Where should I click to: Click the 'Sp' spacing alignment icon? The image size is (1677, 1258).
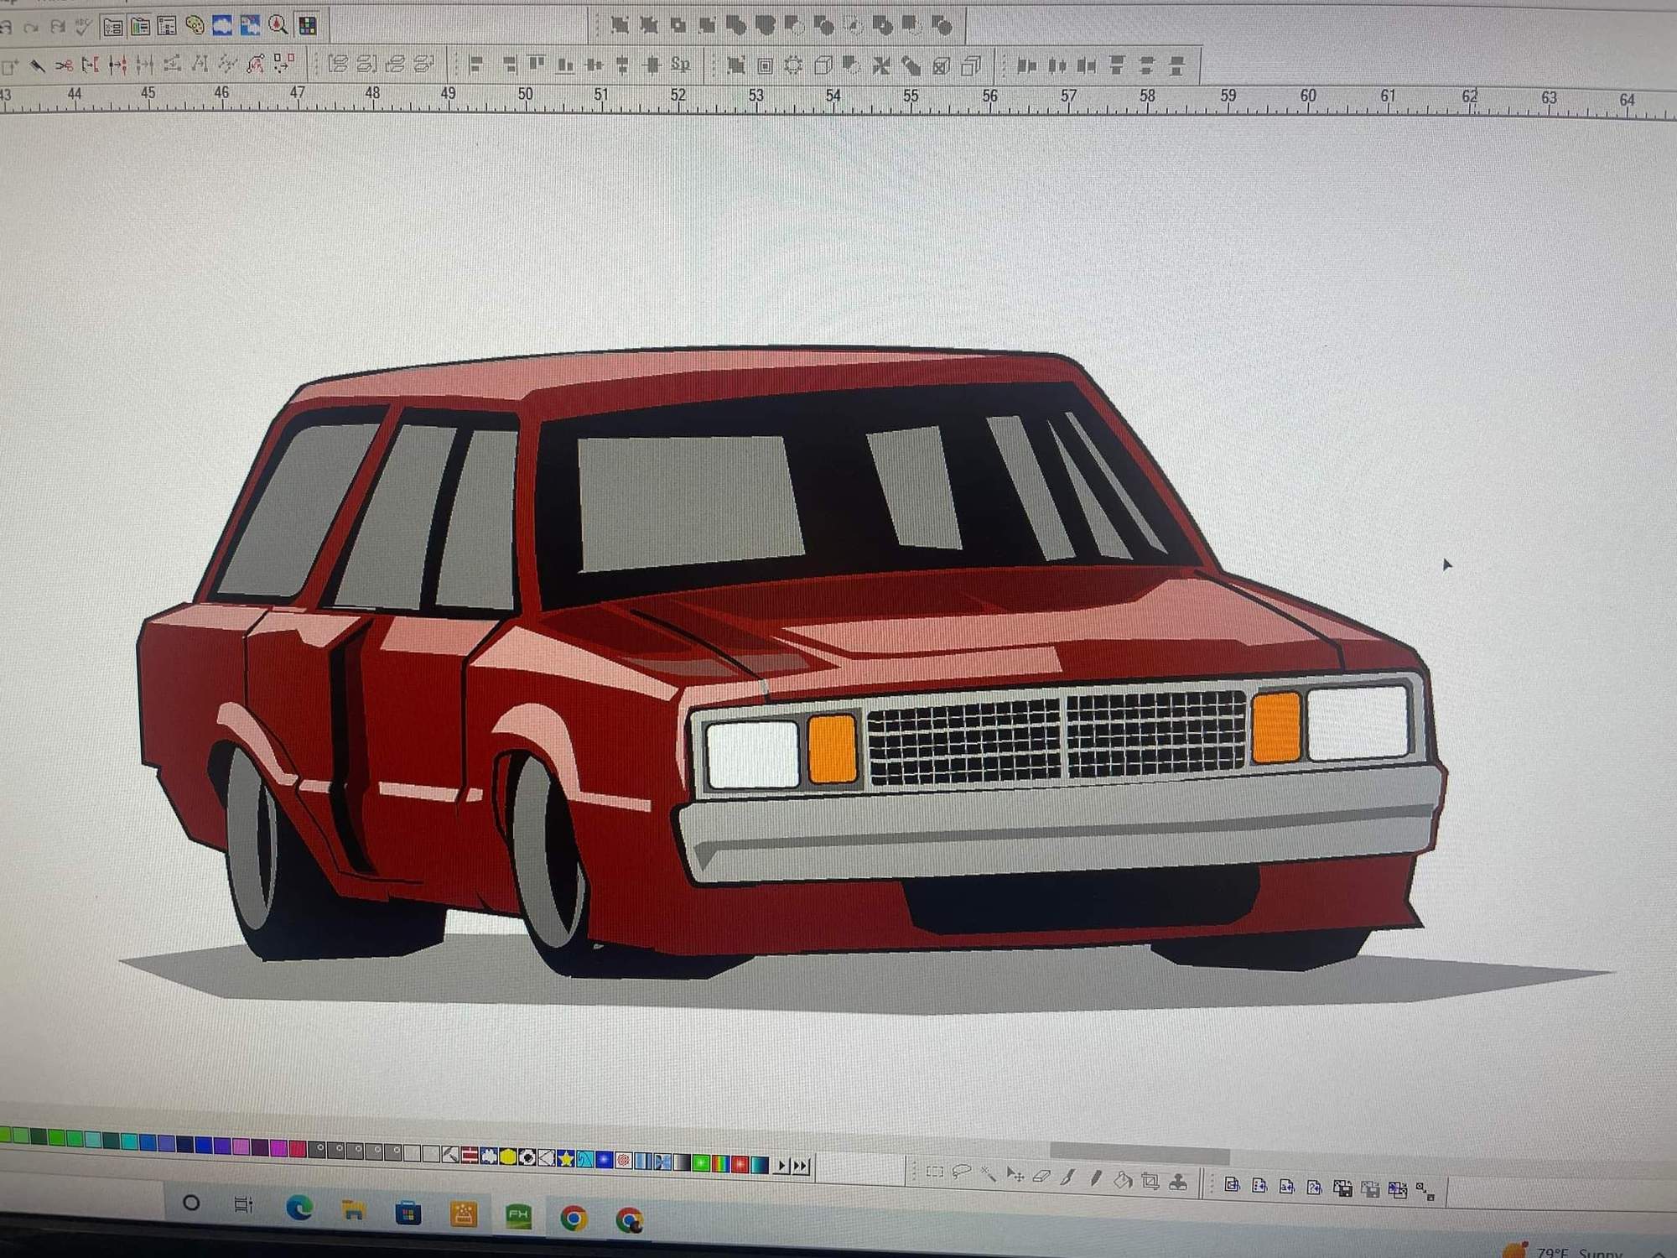(680, 65)
